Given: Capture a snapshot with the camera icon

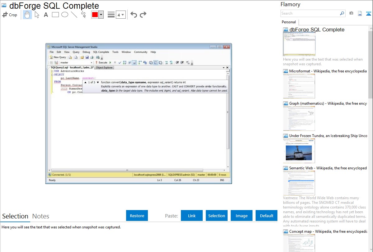Looking at the screenshot, I should pos(351,13).
